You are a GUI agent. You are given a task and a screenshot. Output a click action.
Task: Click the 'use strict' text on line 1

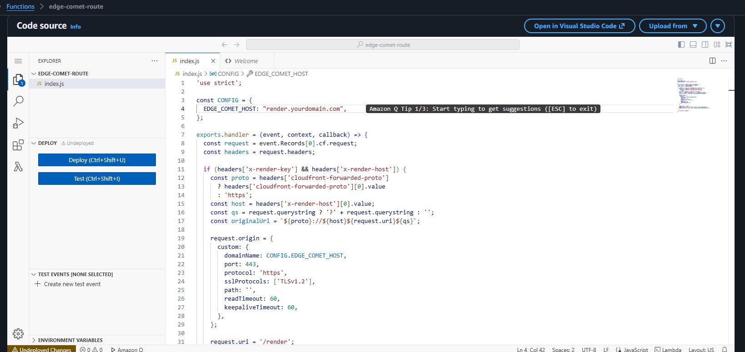coord(217,83)
